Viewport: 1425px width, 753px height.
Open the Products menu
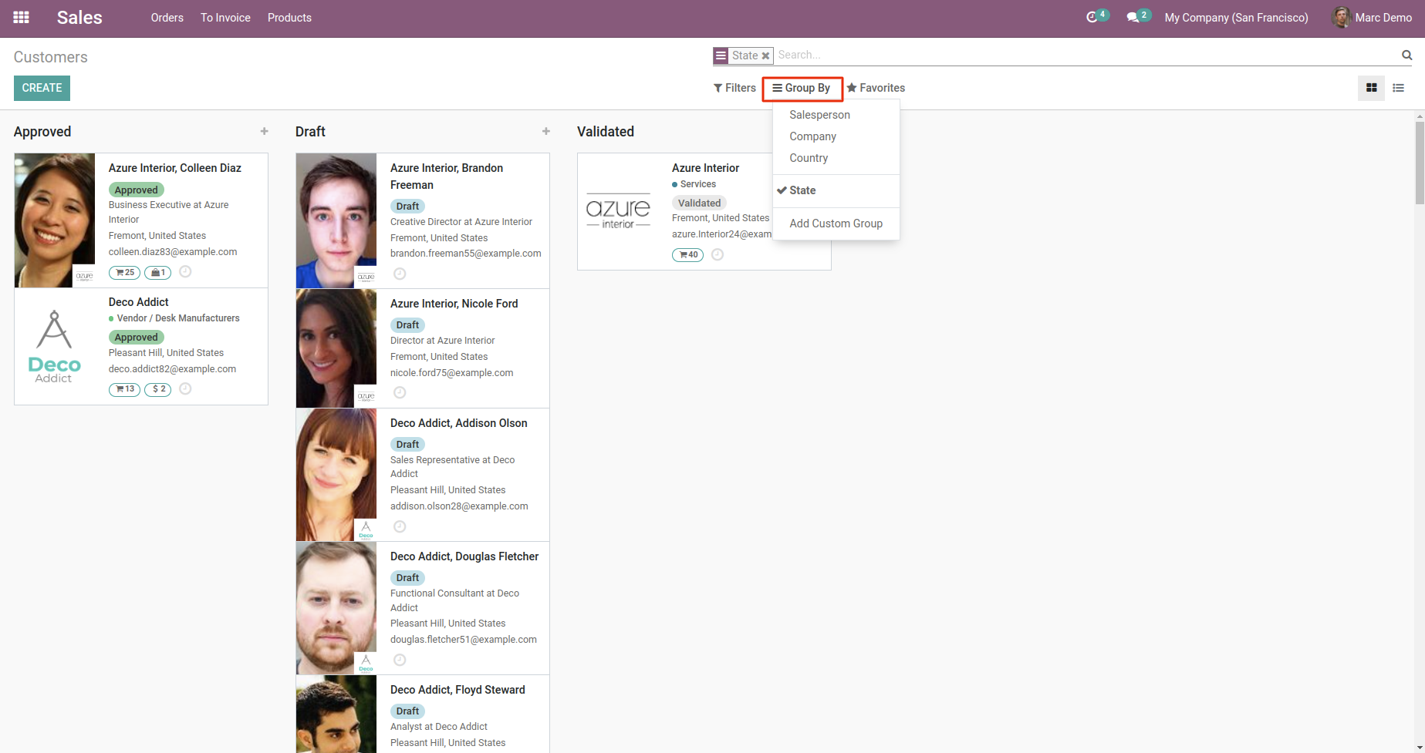[x=289, y=17]
